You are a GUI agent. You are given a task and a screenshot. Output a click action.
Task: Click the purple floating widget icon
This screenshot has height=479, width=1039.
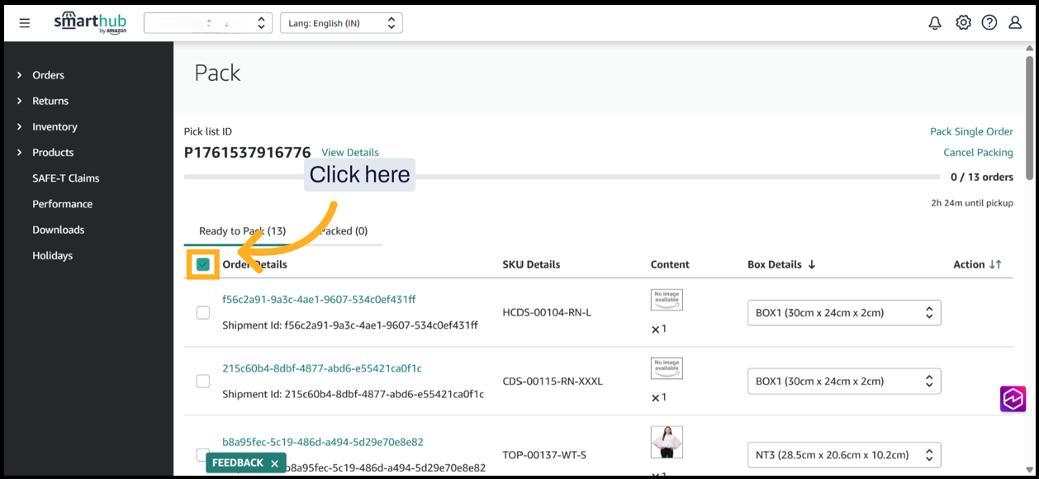(x=1013, y=399)
